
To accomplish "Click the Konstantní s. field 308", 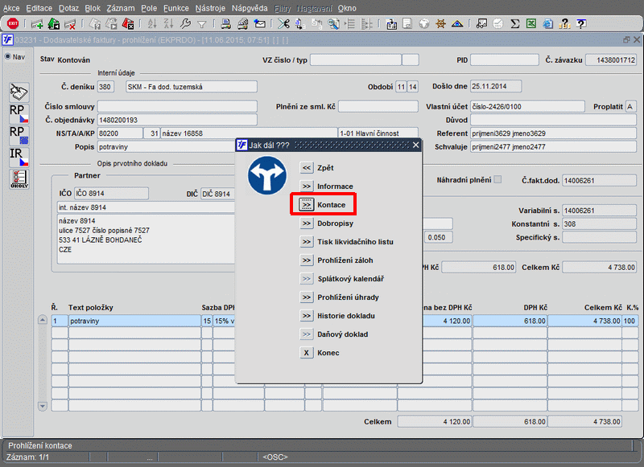I will point(599,224).
